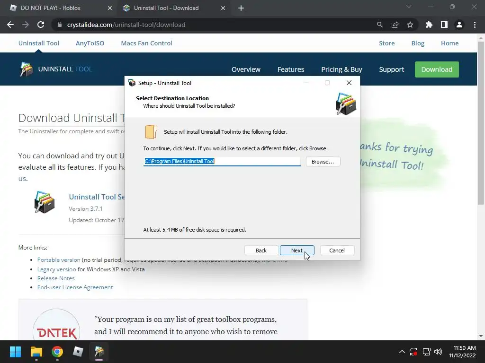Go to the Home link
The width and height of the screenshot is (485, 363).
pyautogui.click(x=450, y=43)
